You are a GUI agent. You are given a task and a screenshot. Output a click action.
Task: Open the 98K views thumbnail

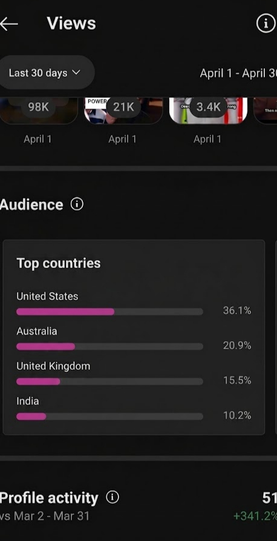[39, 110]
